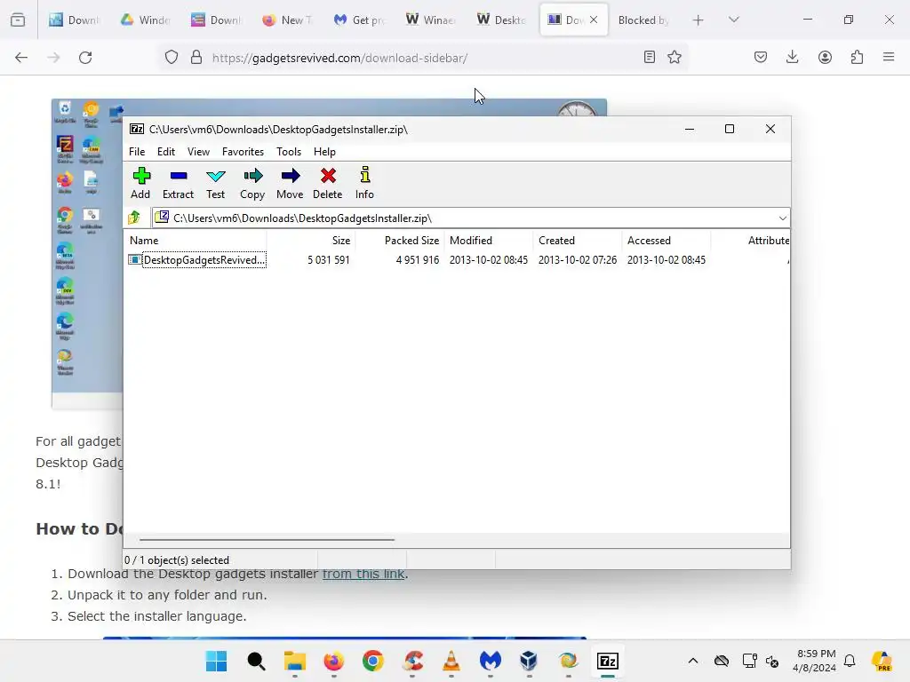Image resolution: width=910 pixels, height=682 pixels.
Task: Click the Firefox tracking protection shield icon
Action: tap(172, 58)
